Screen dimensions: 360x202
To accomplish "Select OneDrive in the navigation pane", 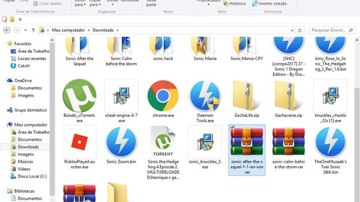I will [22, 81].
